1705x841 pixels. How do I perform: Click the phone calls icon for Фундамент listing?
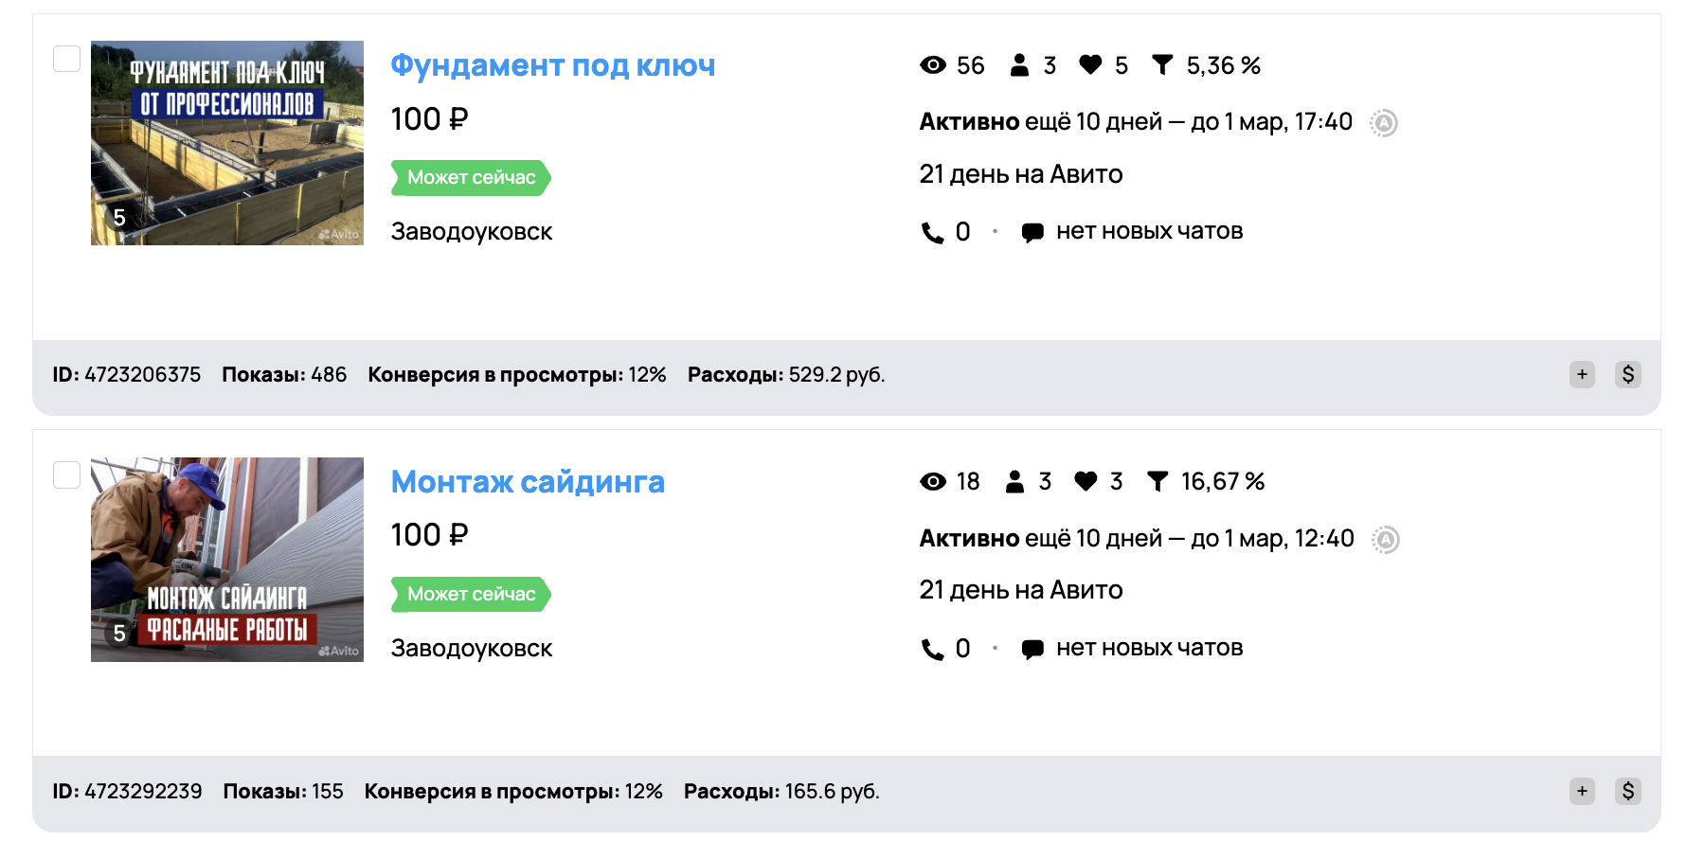(933, 233)
